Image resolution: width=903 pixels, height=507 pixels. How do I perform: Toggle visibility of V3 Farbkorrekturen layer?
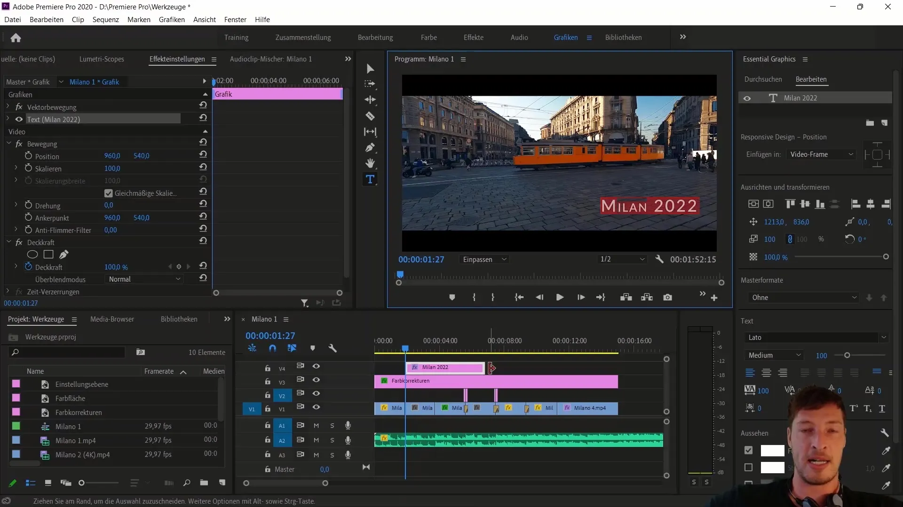point(317,380)
